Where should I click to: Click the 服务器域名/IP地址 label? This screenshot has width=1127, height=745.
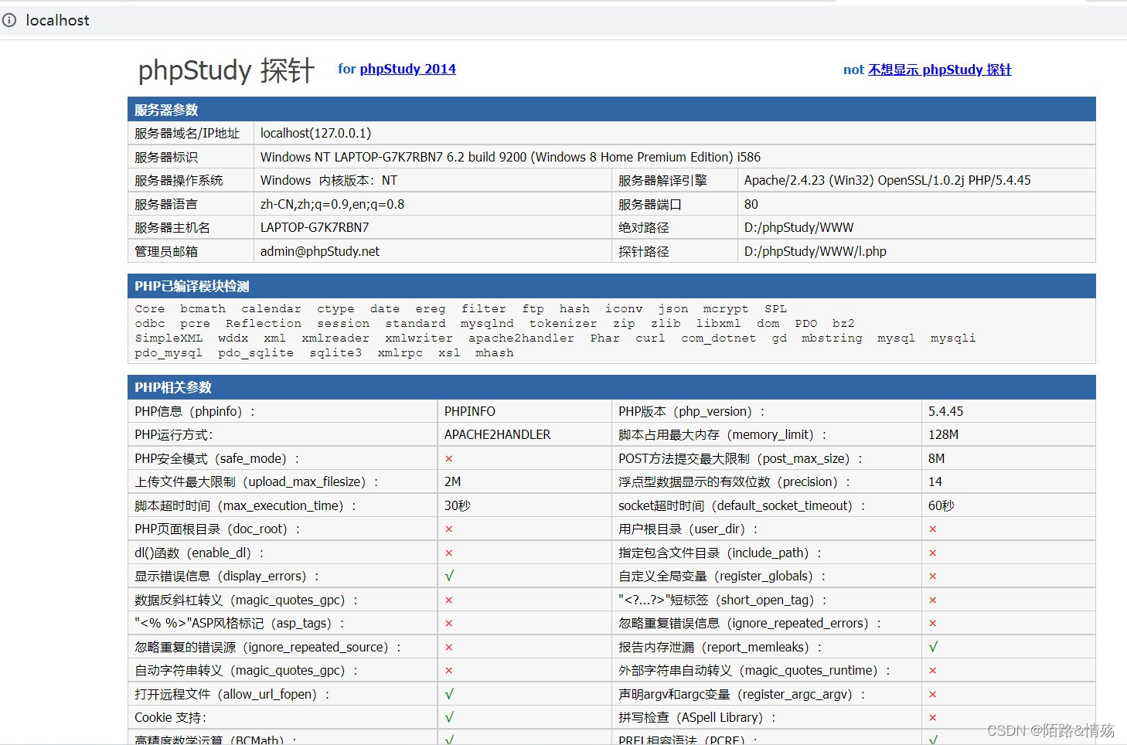187,133
